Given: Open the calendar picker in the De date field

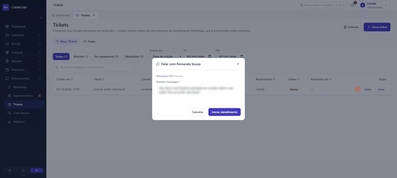Looking at the screenshot, I should coord(210,56).
